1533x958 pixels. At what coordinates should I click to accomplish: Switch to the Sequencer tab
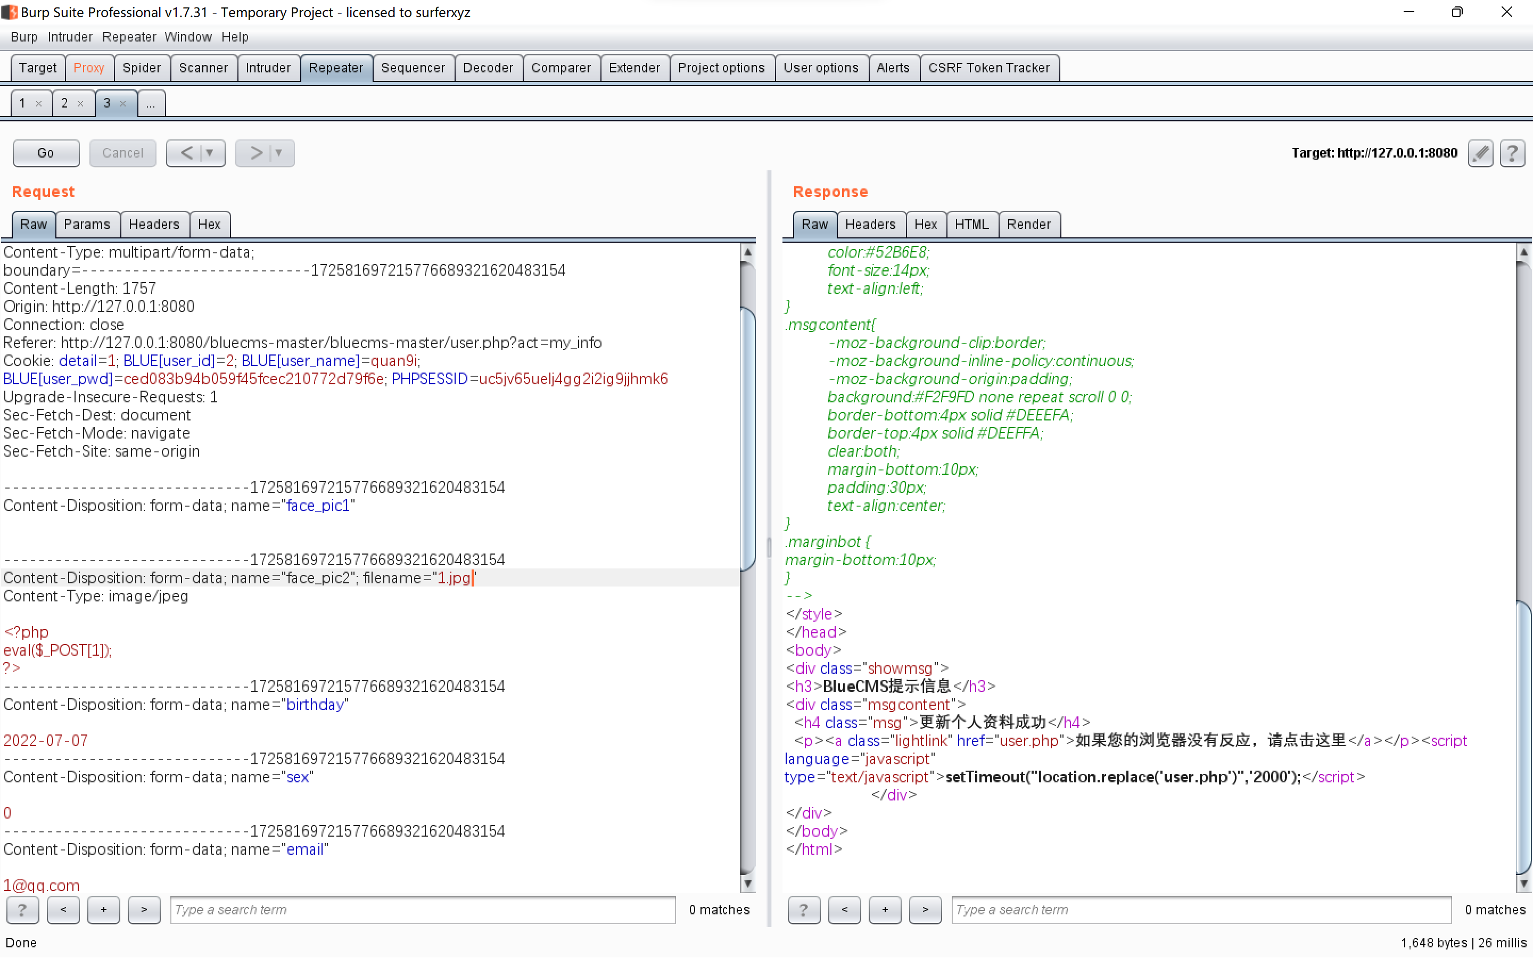click(414, 68)
